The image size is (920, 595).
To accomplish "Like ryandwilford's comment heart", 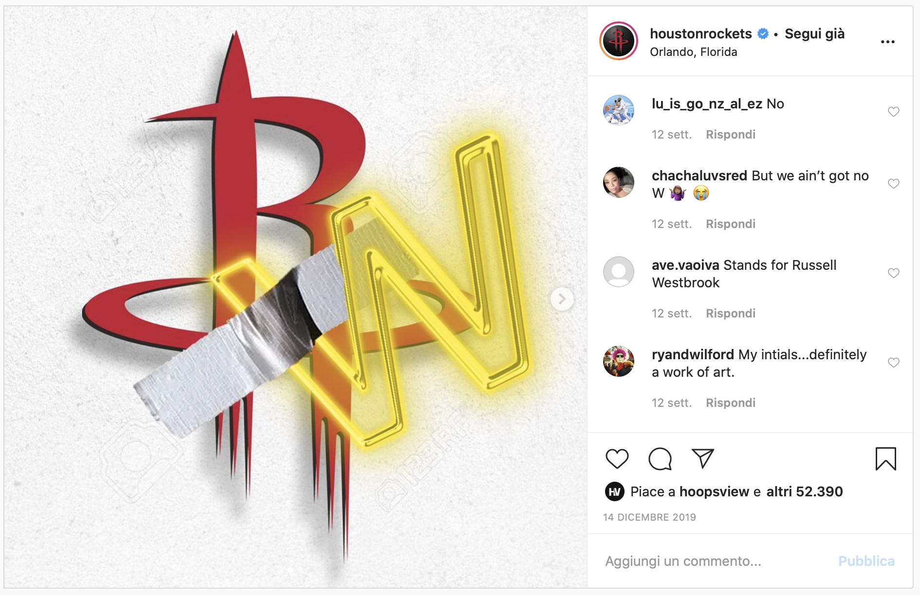I will pyautogui.click(x=893, y=363).
